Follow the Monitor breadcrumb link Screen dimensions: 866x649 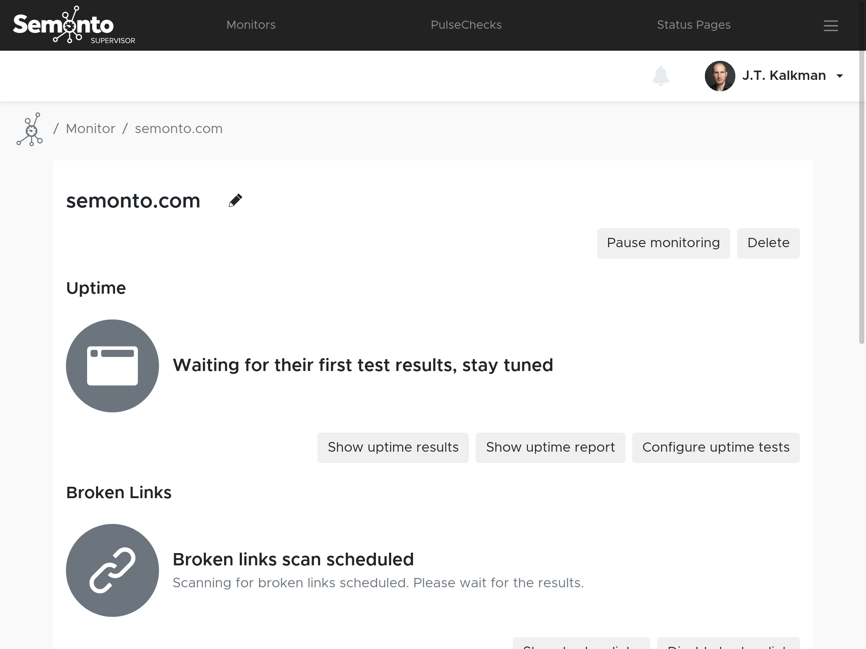(90, 128)
